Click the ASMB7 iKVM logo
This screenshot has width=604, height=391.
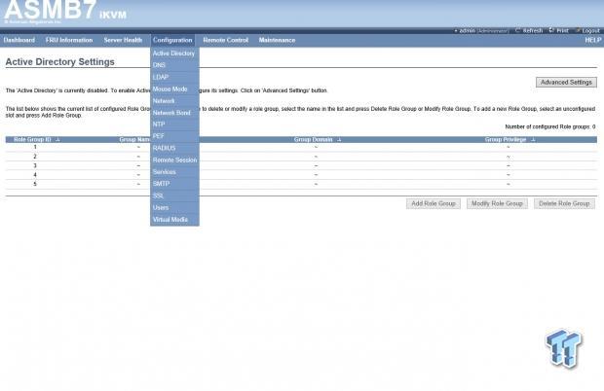[x=64, y=12]
